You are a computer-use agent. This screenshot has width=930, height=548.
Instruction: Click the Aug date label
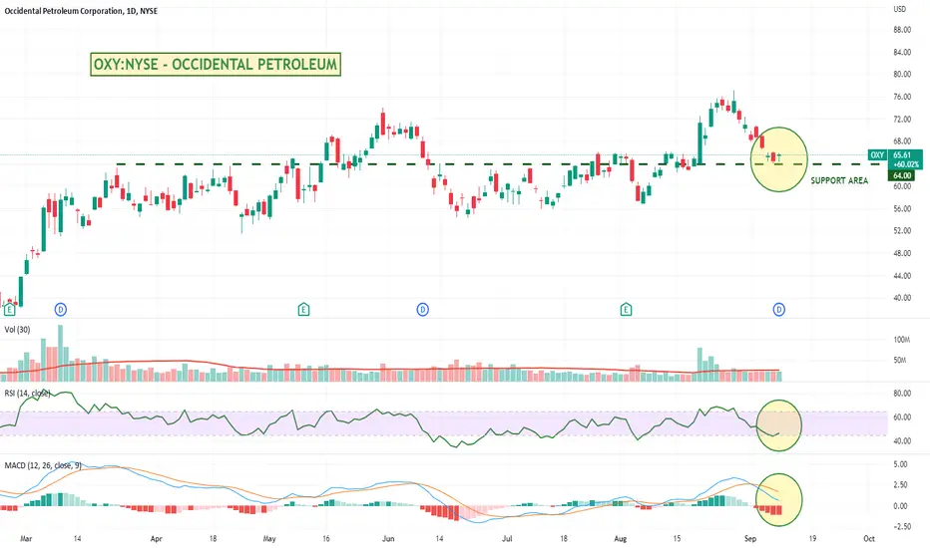(x=620, y=538)
